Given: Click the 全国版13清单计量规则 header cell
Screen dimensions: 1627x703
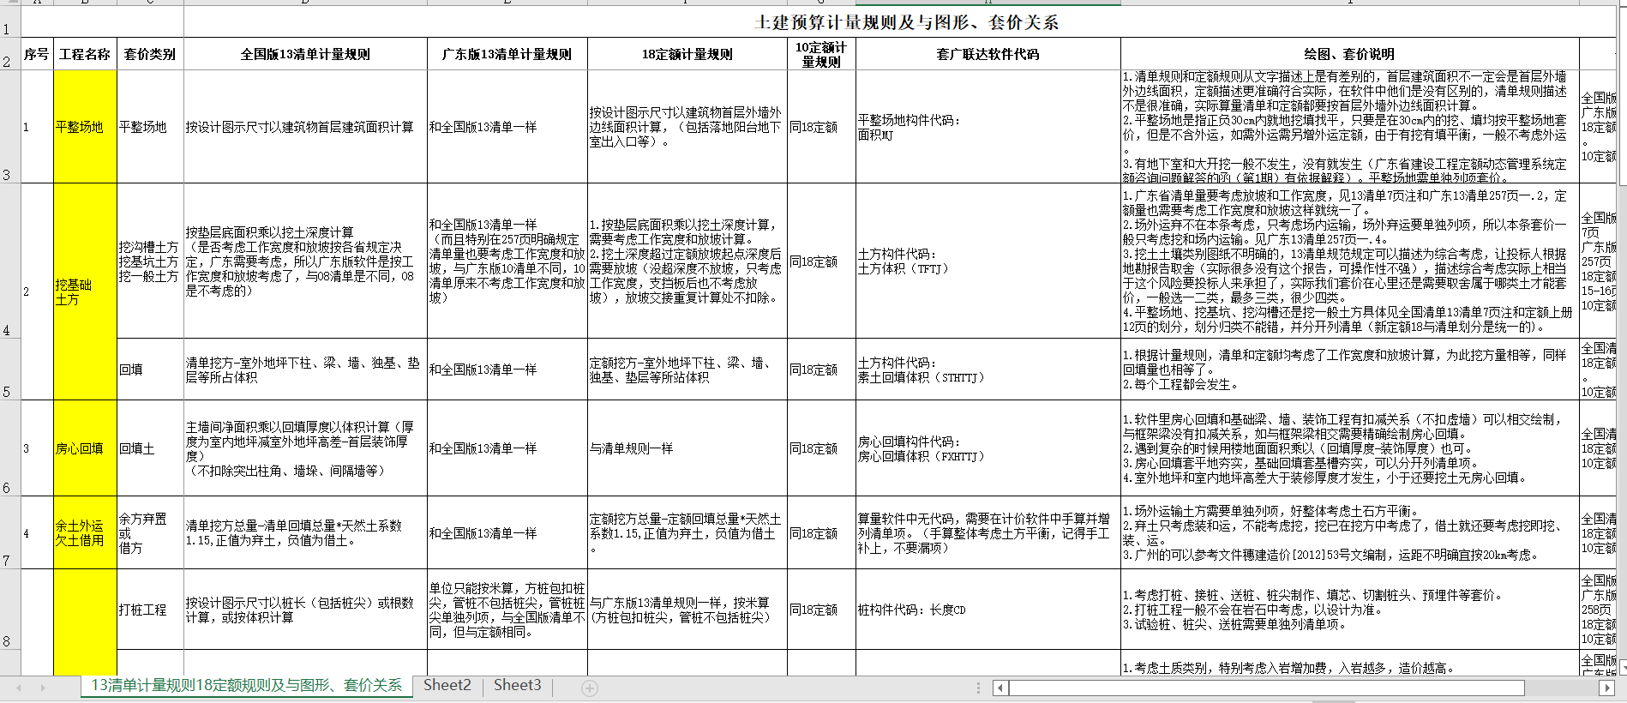Looking at the screenshot, I should tap(305, 54).
